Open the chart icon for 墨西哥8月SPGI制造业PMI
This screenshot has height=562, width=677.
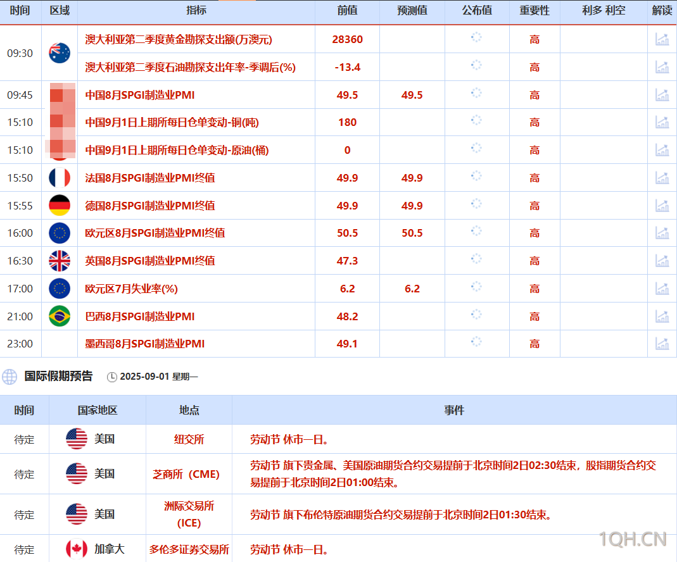[662, 344]
